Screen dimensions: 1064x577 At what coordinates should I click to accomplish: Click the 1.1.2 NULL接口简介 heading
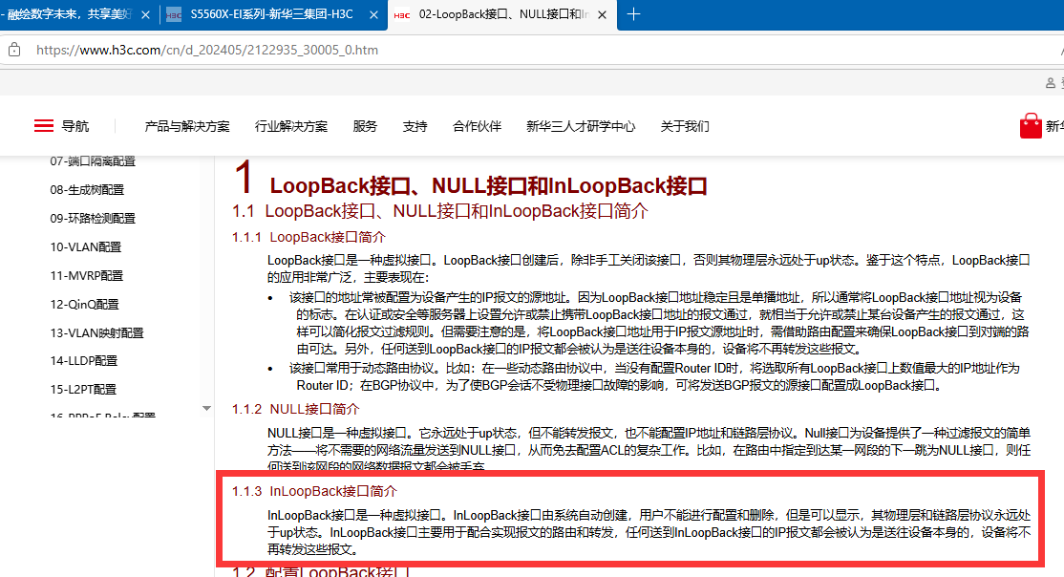[296, 409]
